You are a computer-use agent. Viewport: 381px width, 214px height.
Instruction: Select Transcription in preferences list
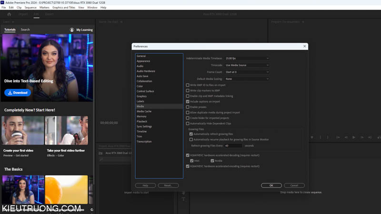[159, 141]
